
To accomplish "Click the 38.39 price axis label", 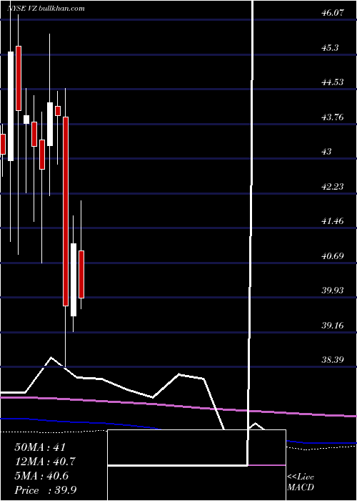I will pyautogui.click(x=333, y=360).
